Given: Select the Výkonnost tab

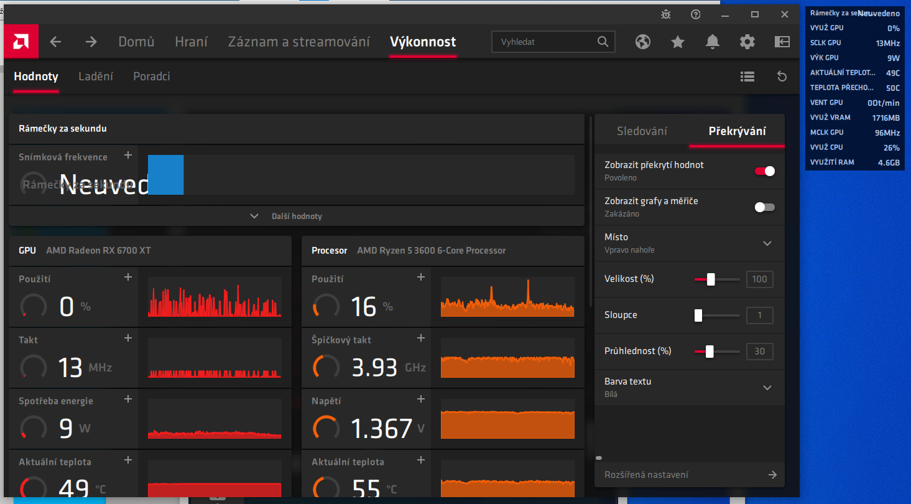Looking at the screenshot, I should coord(423,42).
